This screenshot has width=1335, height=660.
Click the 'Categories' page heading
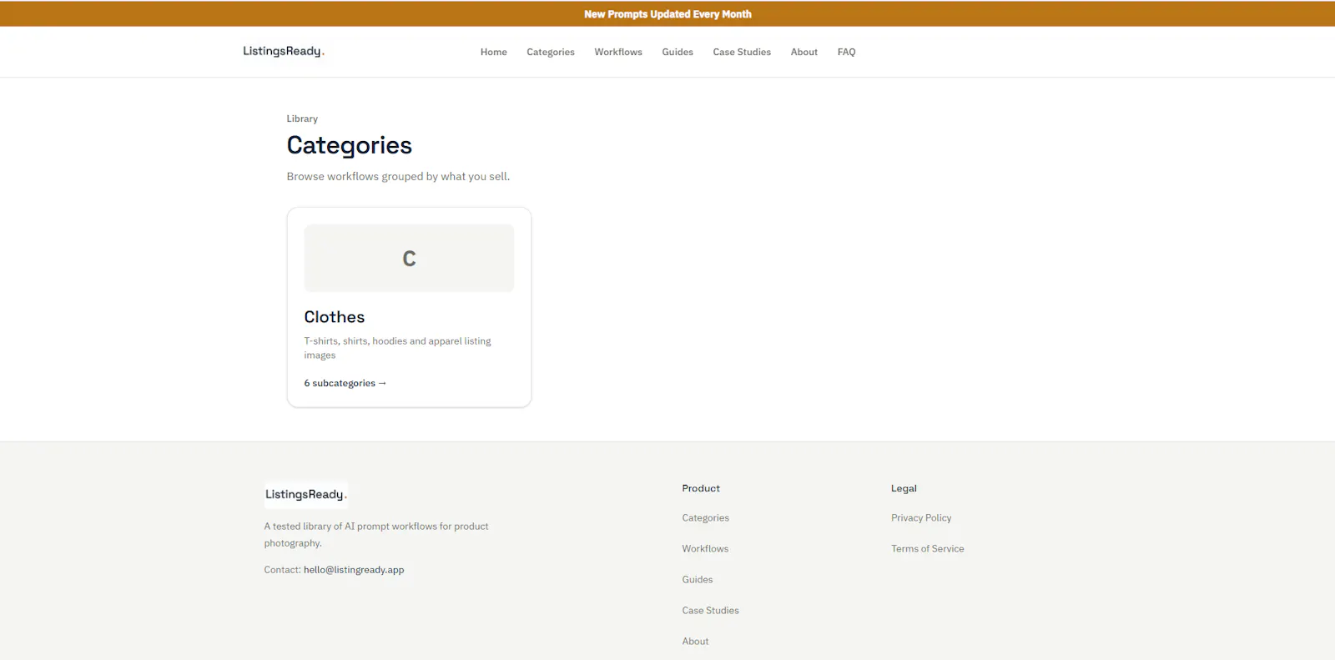pos(350,145)
